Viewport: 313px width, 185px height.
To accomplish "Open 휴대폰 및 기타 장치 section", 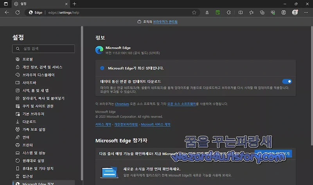I will pos(44,169).
